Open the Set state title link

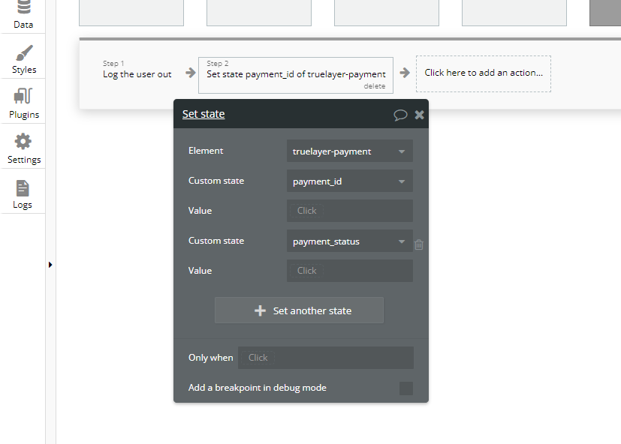coord(203,114)
